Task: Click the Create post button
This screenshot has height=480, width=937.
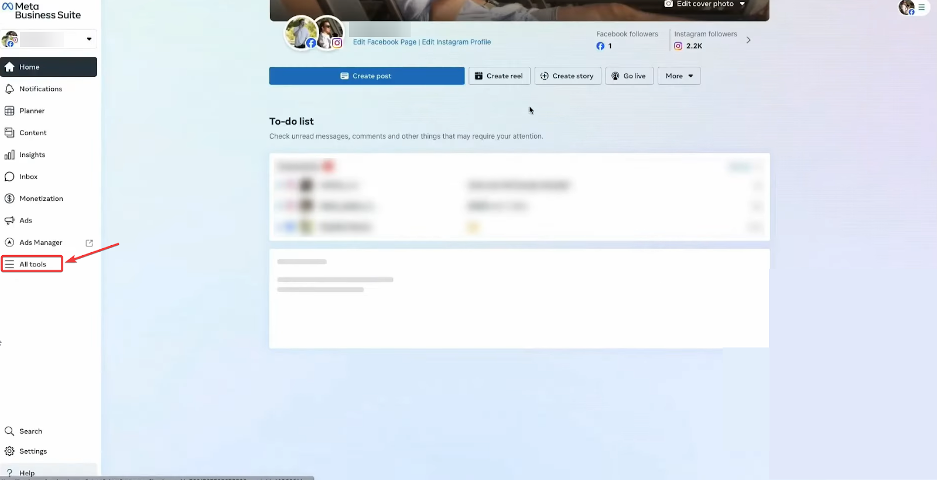Action: click(367, 76)
